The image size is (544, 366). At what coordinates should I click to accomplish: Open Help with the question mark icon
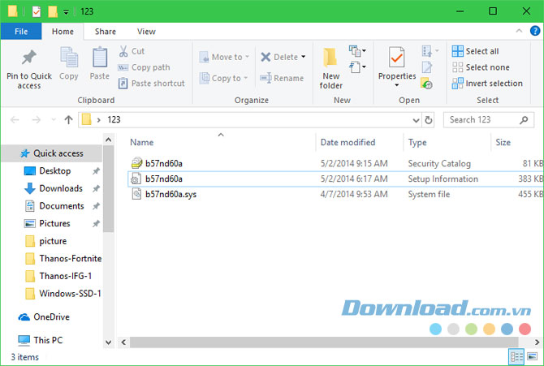[x=535, y=31]
